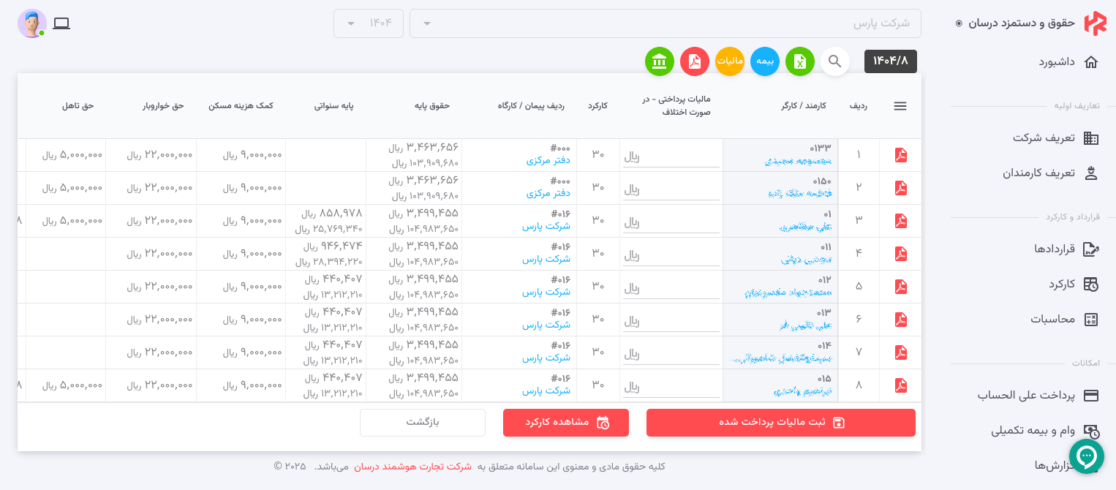
Task: Open محاسبات sidebar item
Action: tap(1052, 319)
